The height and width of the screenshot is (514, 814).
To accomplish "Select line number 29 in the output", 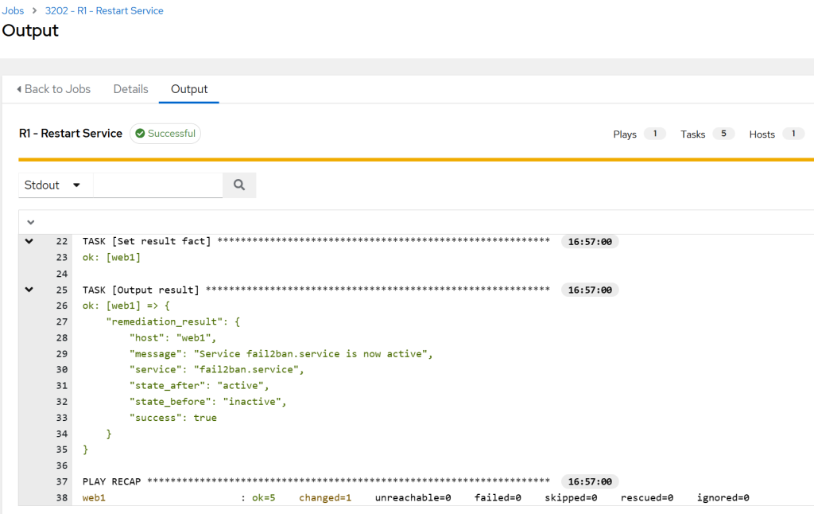I will pos(62,353).
